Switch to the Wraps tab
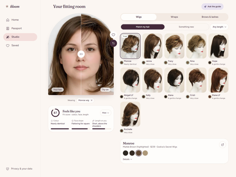236x177 pixels. point(174,17)
